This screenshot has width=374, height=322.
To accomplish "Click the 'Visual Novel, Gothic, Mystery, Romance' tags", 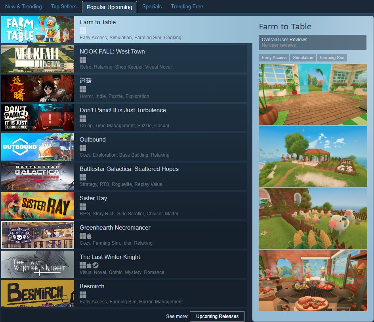I will tap(122, 272).
